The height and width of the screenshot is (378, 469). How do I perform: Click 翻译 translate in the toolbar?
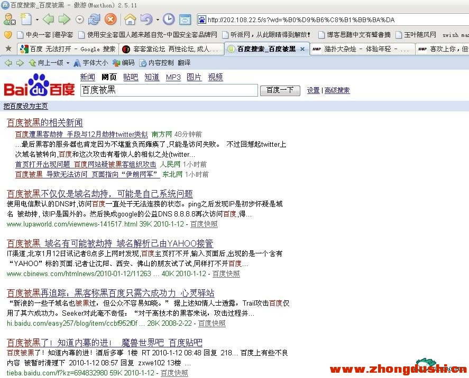pos(184,63)
